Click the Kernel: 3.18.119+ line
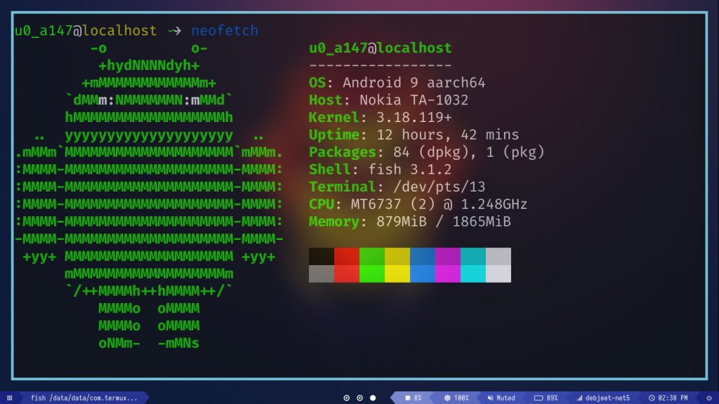Screen dimensions: 719x404 (380, 118)
